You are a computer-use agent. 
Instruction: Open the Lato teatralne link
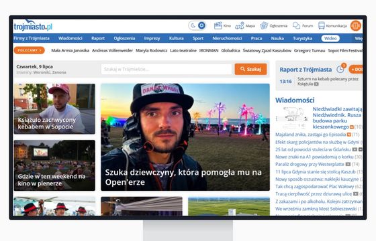[183, 50]
